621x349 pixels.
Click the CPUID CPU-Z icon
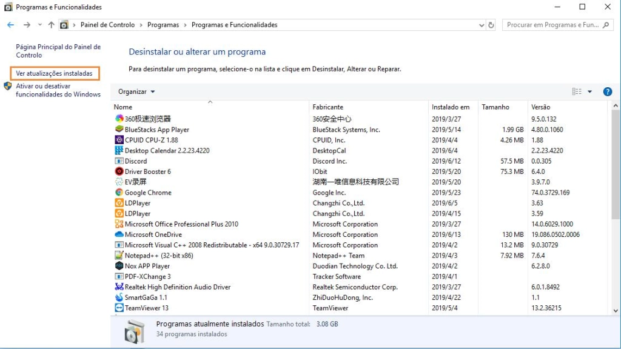coord(119,140)
